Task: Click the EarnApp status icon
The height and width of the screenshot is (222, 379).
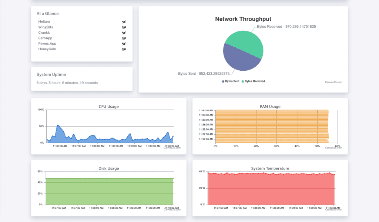Action: (x=123, y=38)
